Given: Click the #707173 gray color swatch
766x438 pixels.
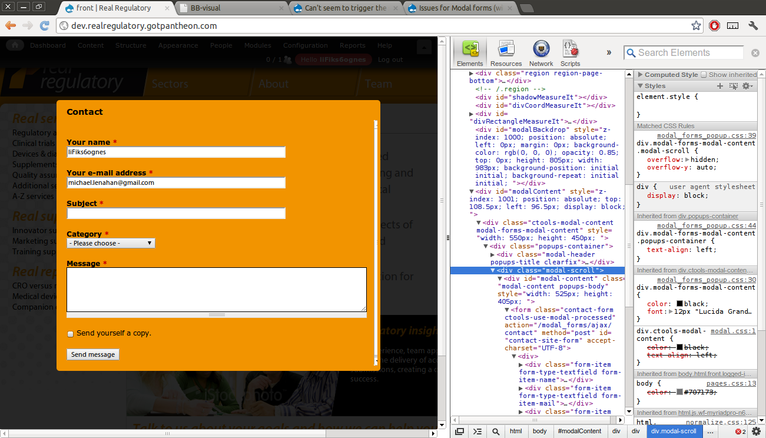Looking at the screenshot, I should [x=679, y=392].
